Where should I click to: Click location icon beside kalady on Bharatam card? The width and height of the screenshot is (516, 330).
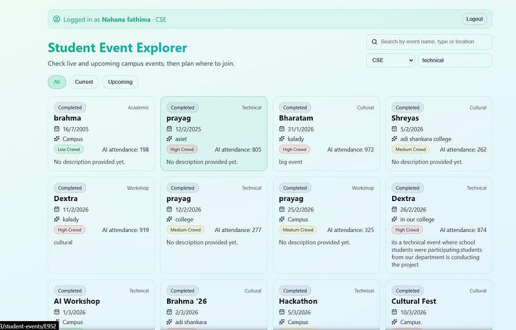(x=282, y=139)
